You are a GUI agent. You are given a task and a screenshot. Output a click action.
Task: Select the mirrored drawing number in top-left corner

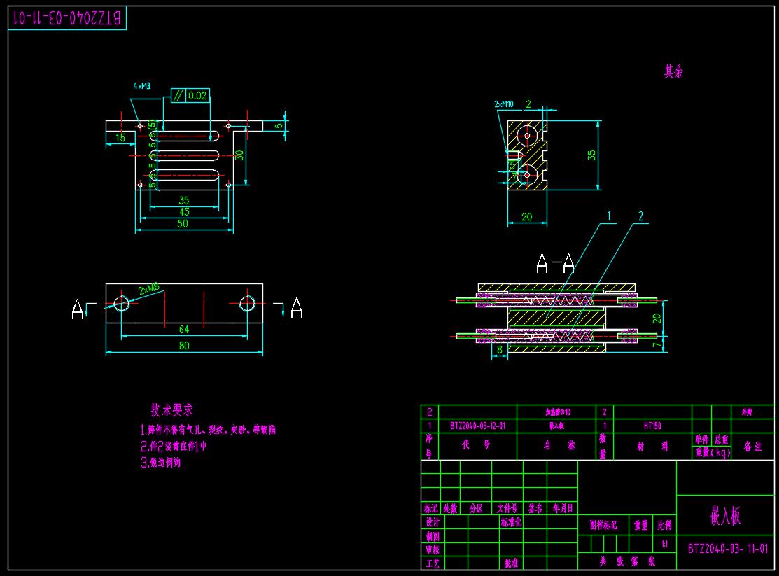coord(66,19)
